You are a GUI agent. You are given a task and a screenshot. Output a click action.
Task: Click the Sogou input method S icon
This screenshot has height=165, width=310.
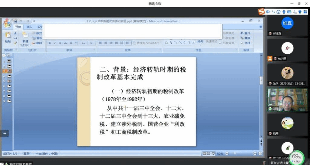(261, 12)
